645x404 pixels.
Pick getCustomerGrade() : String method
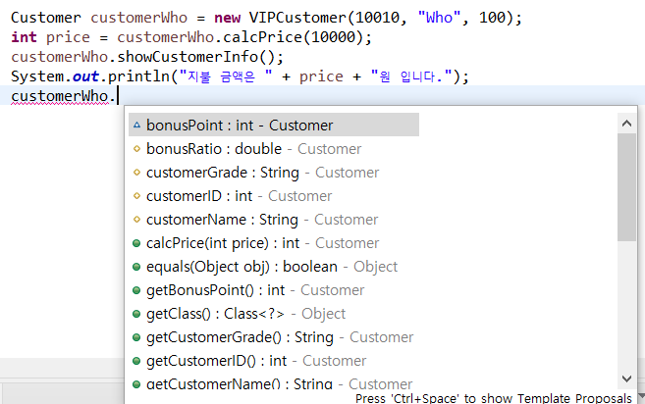(280, 337)
